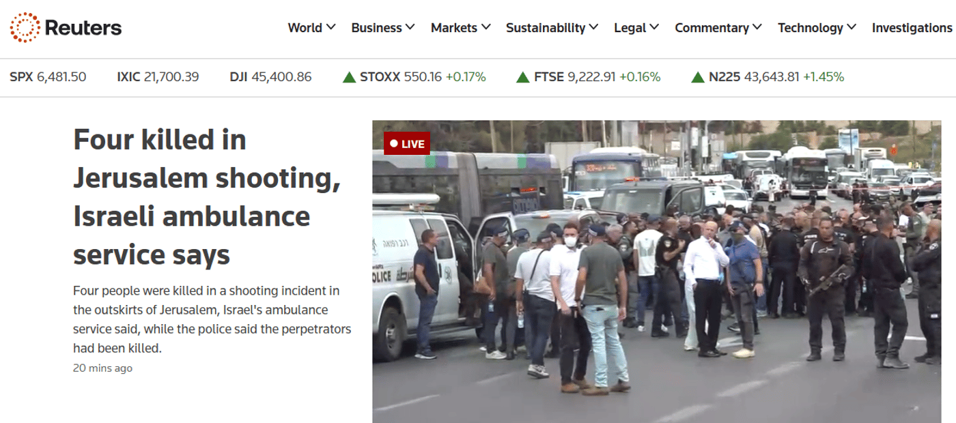Click the FTSE green up-arrow indicator
The height and width of the screenshot is (423, 956).
[x=523, y=77]
